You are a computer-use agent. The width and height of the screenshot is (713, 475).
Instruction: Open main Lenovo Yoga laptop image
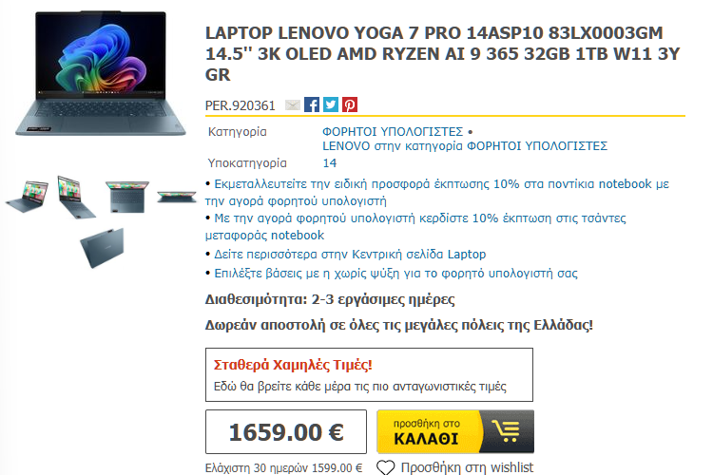(101, 74)
